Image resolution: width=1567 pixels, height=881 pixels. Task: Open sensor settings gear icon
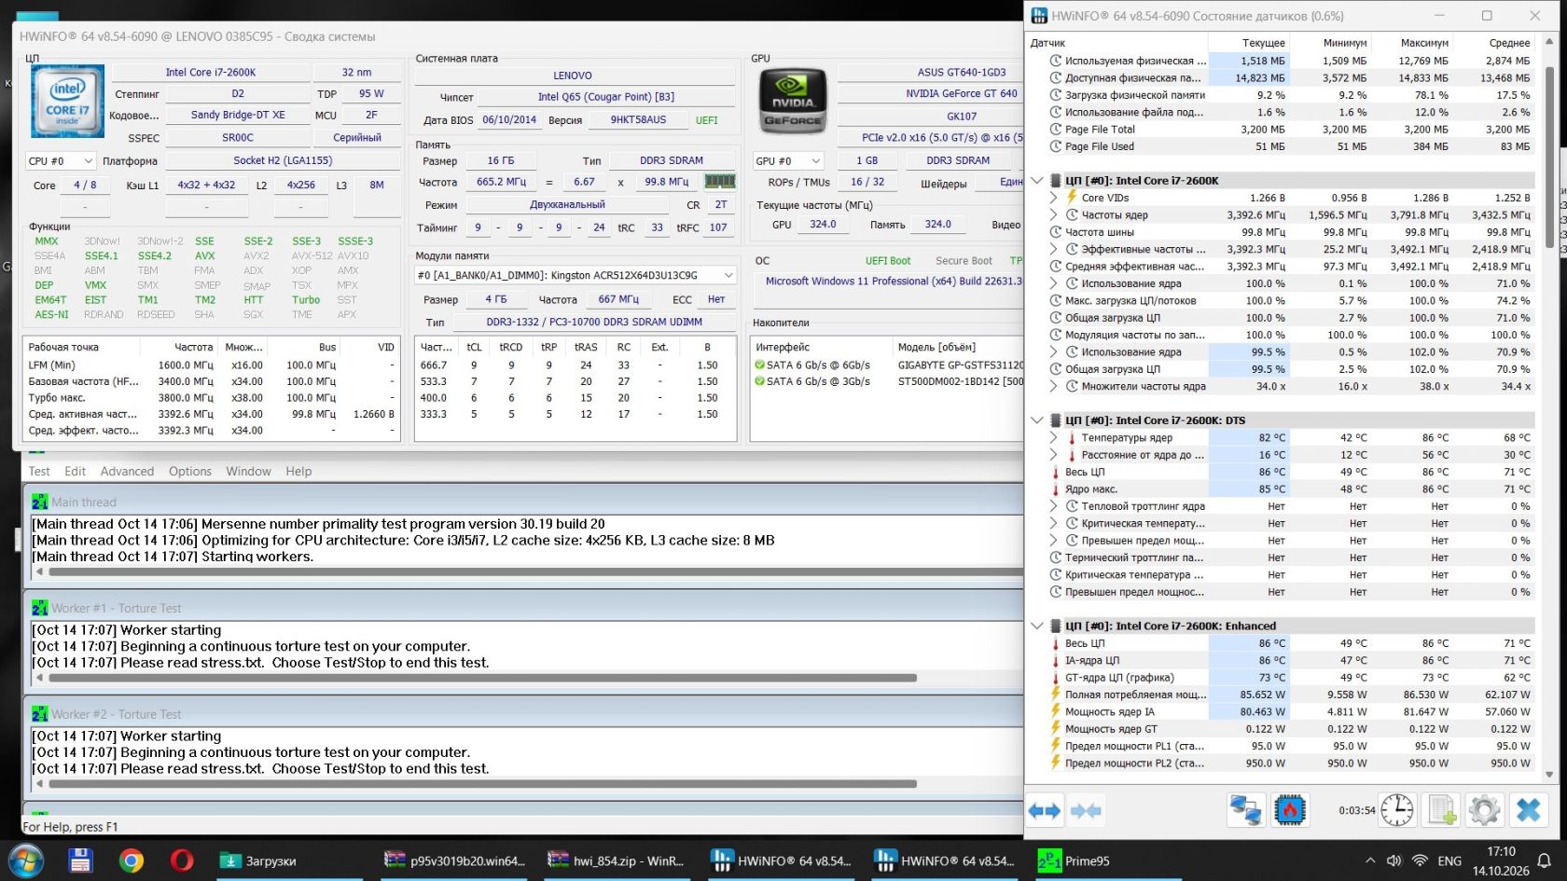1484,810
